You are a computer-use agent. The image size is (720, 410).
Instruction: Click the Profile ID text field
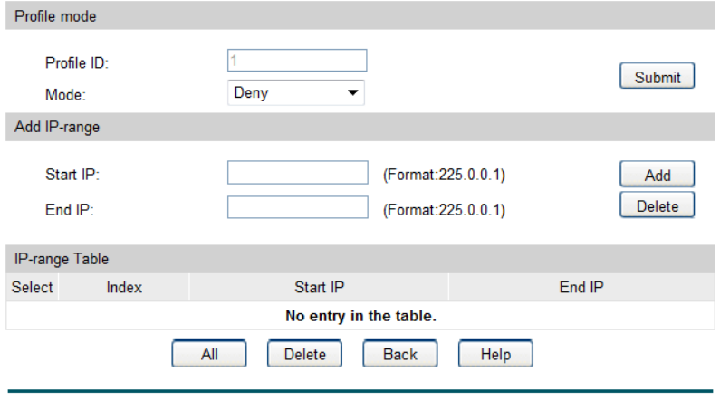pos(297,61)
